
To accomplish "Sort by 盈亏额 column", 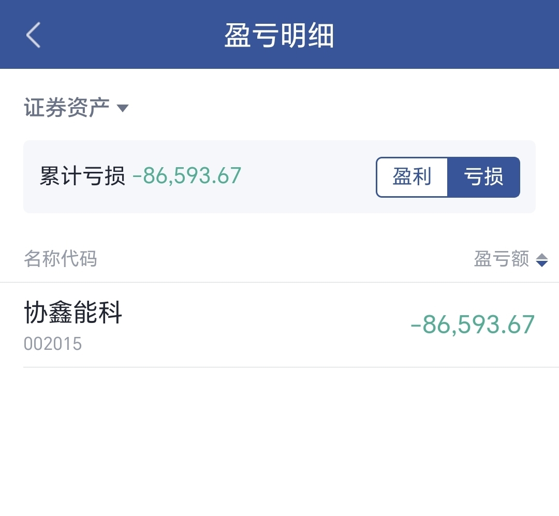I will point(511,259).
